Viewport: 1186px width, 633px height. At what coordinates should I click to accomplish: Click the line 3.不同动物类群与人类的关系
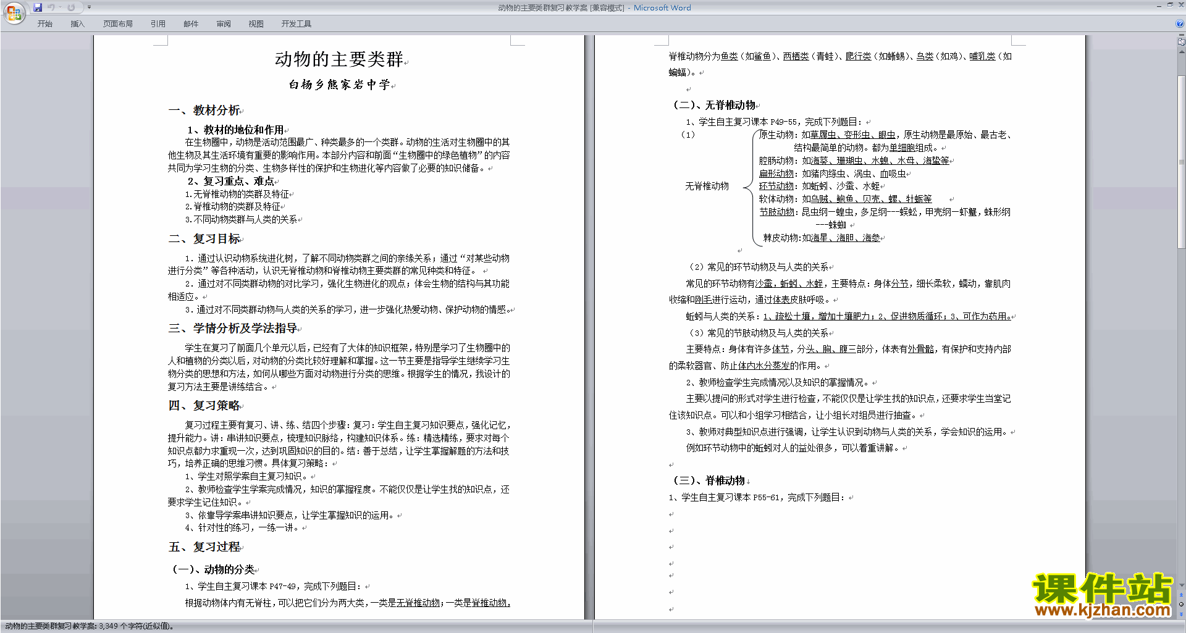click(x=242, y=219)
